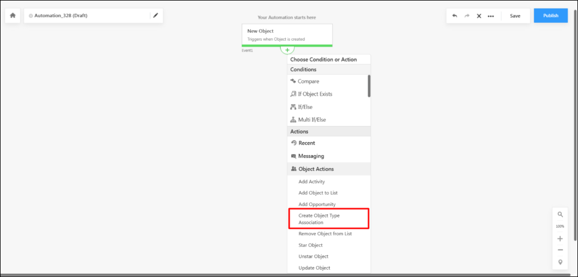Viewport: 578px width, 277px height.
Task: Expand the Recent actions group
Action: (x=307, y=143)
